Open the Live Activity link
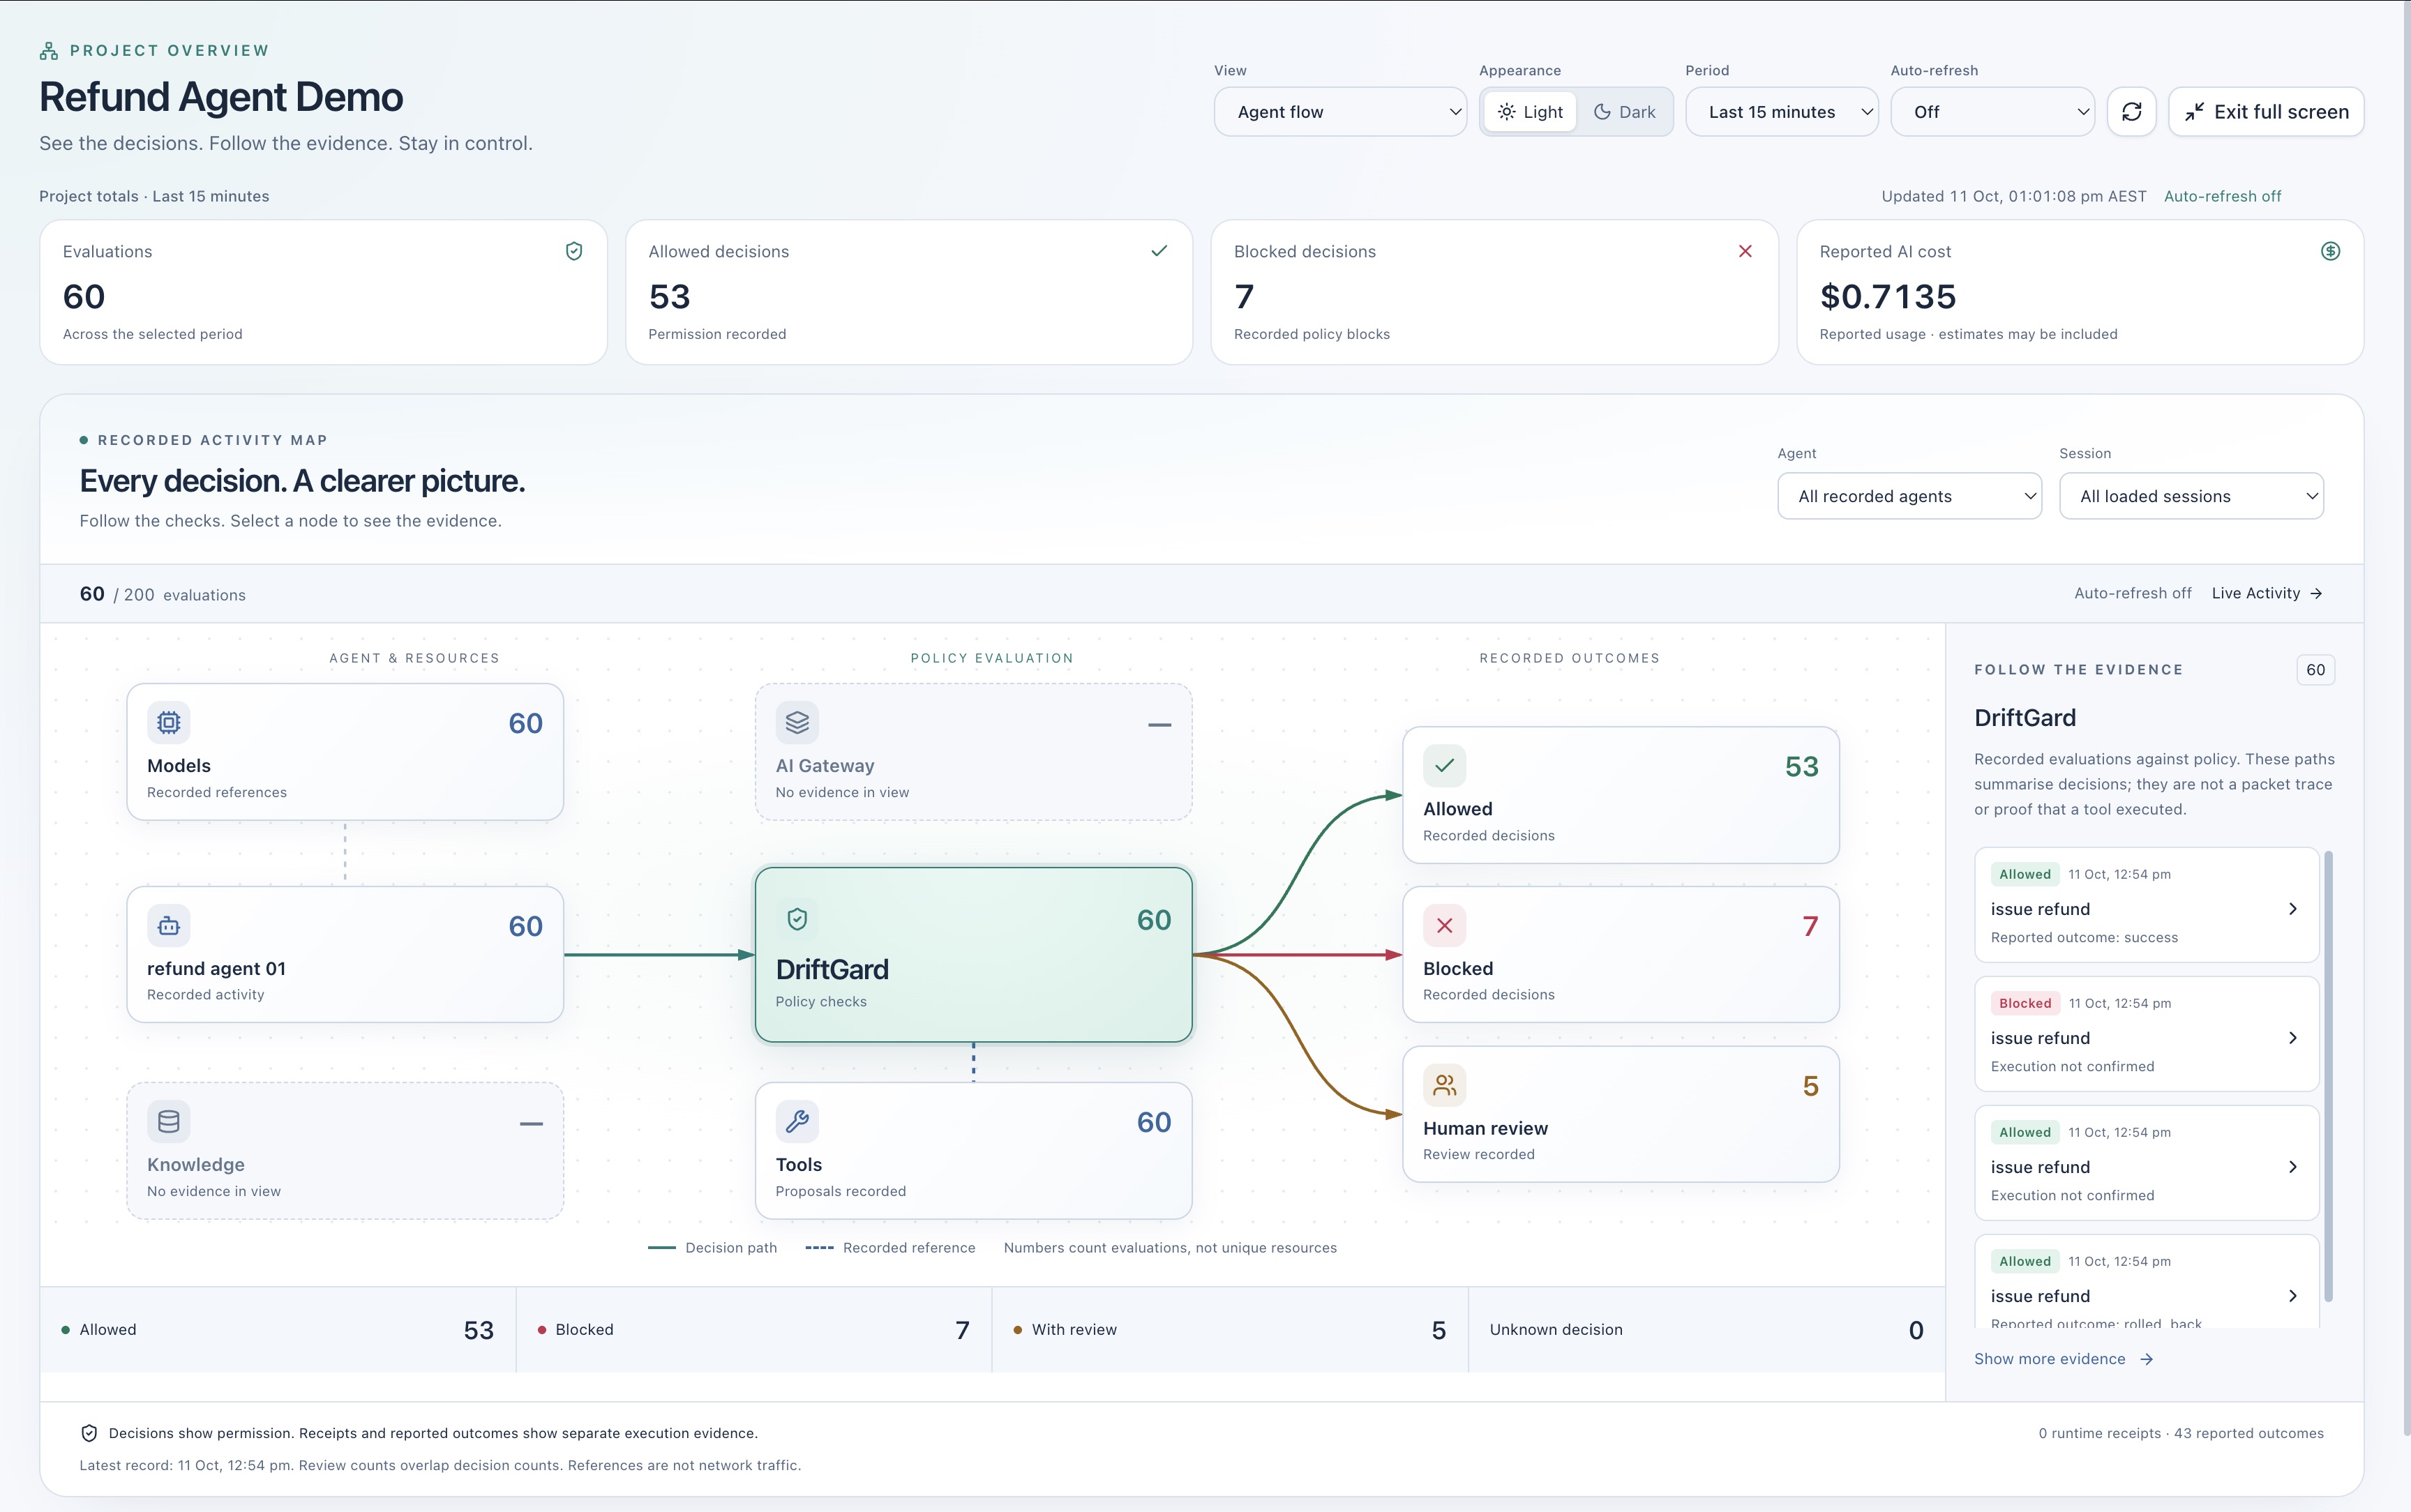 2267,593
